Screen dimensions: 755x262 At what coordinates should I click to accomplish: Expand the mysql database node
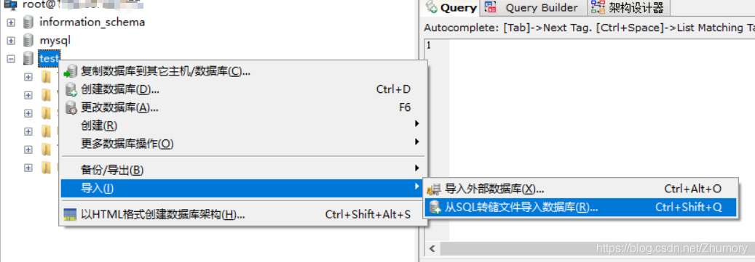pyautogui.click(x=11, y=41)
